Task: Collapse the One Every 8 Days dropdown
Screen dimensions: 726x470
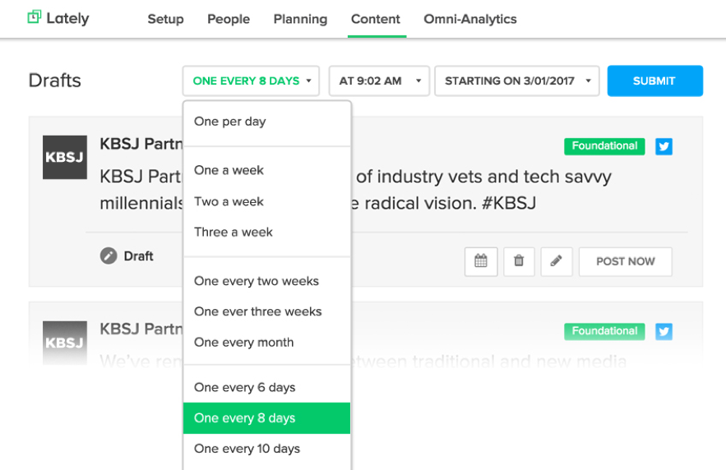Action: click(252, 81)
